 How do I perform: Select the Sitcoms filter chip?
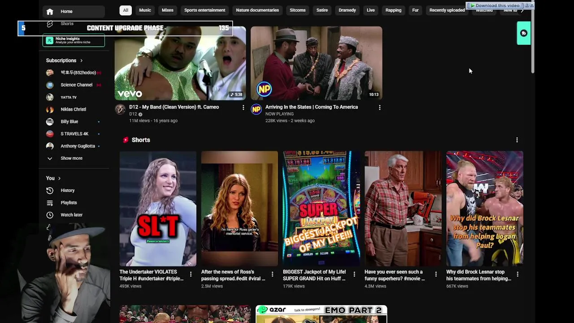point(297,10)
